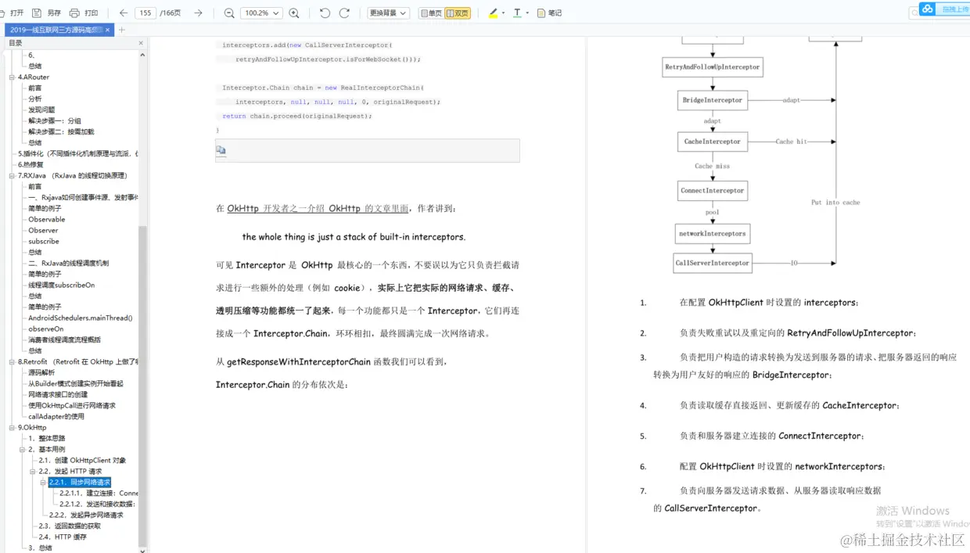970x553 pixels.
Task: Collapse the 2、基本用例 outline node
Action: (22, 450)
